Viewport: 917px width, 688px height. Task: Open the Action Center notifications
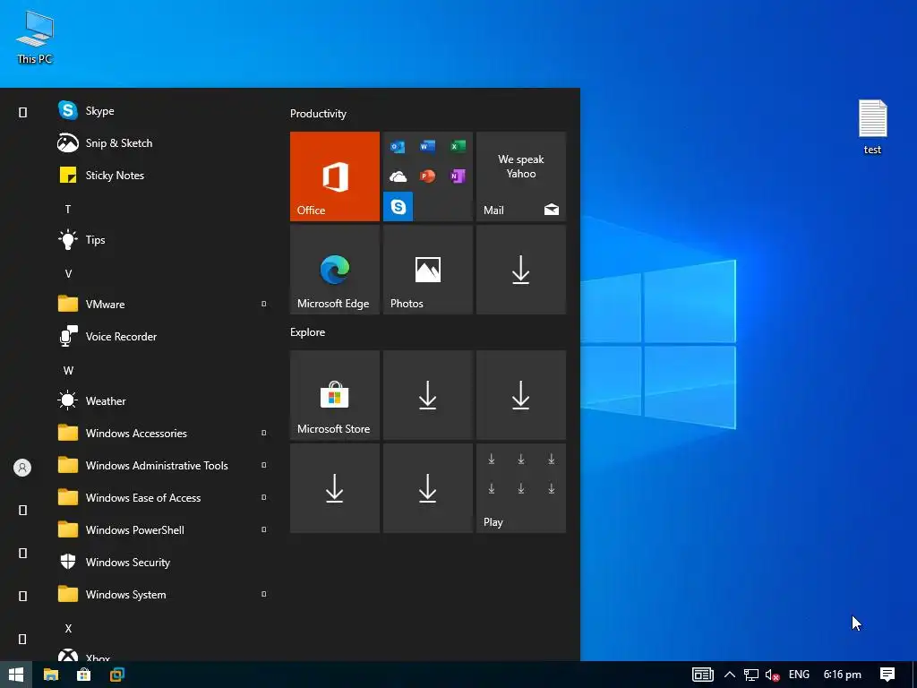887,675
